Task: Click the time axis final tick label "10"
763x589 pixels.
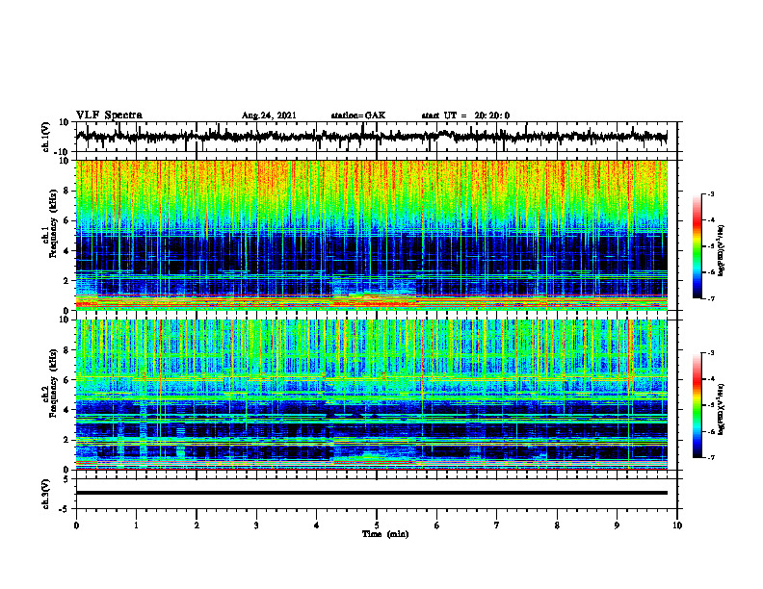Action: click(677, 525)
